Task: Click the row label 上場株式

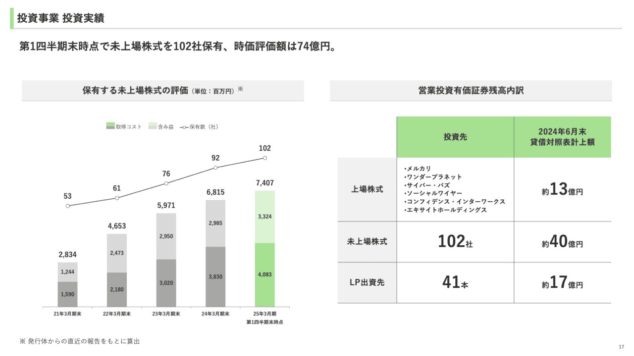Action: tap(367, 189)
